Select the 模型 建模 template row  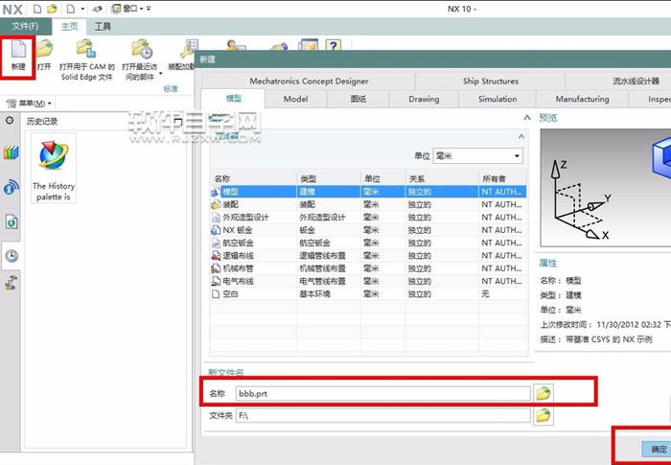tap(368, 192)
